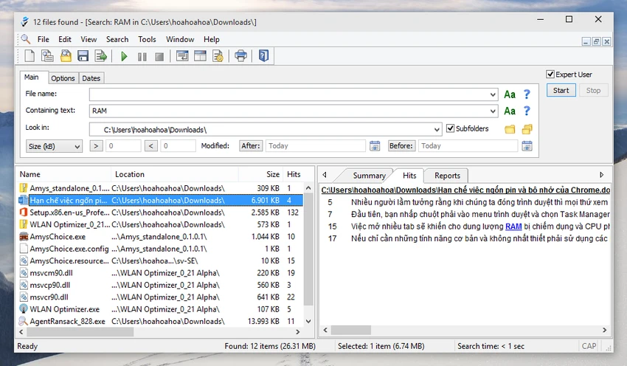627x366 pixels.
Task: Click the New search blank page icon
Action: tap(30, 56)
